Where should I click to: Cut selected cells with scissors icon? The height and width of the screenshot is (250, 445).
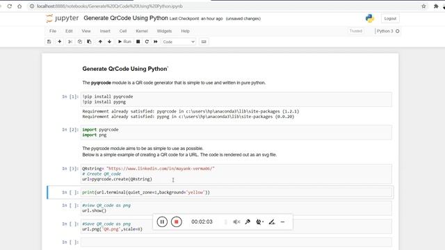pyautogui.click(x=70, y=42)
